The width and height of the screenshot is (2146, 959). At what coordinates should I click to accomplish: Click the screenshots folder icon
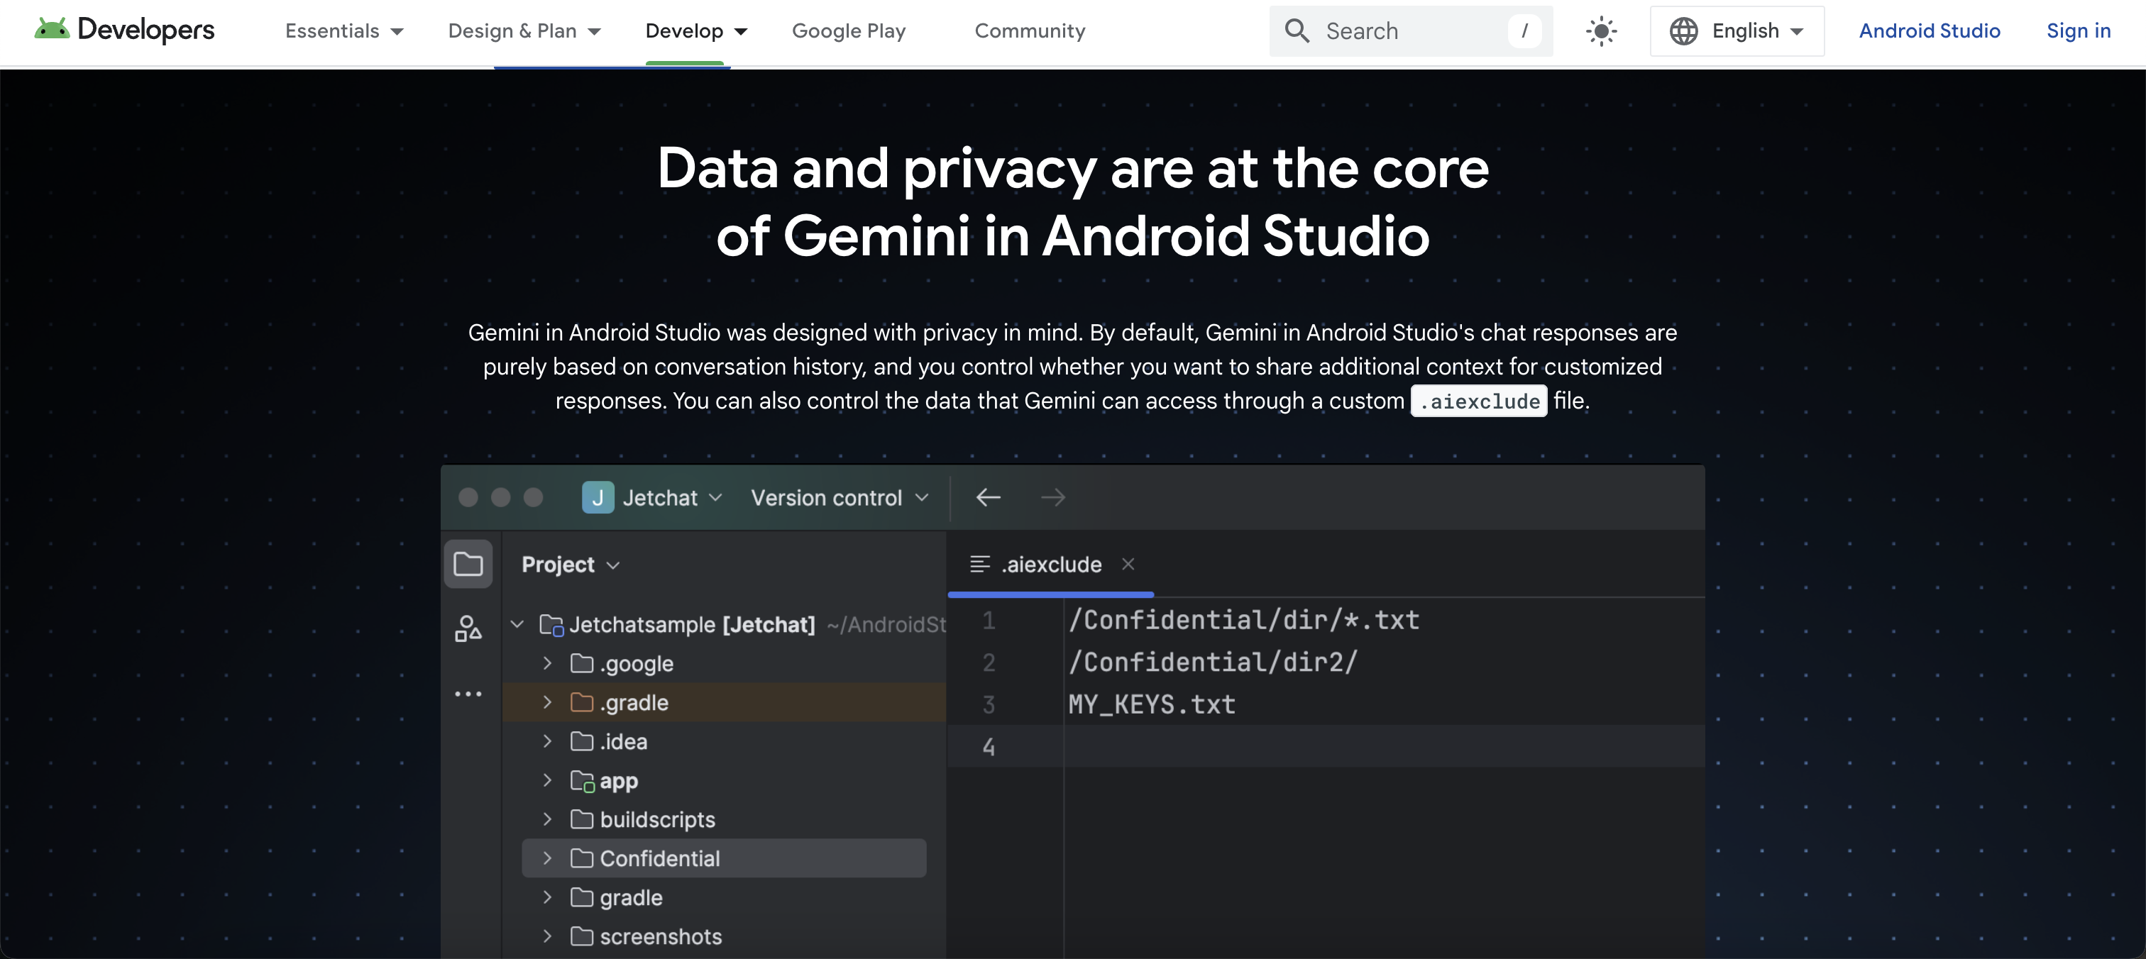tap(581, 936)
